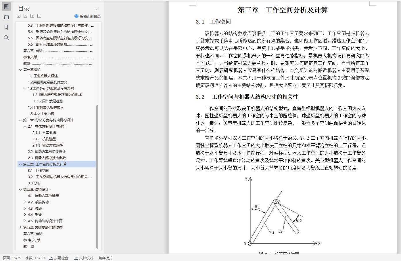The height and width of the screenshot is (261, 401).
Task: Collapse the 第一章绪论 outline node
Action: click(20, 70)
